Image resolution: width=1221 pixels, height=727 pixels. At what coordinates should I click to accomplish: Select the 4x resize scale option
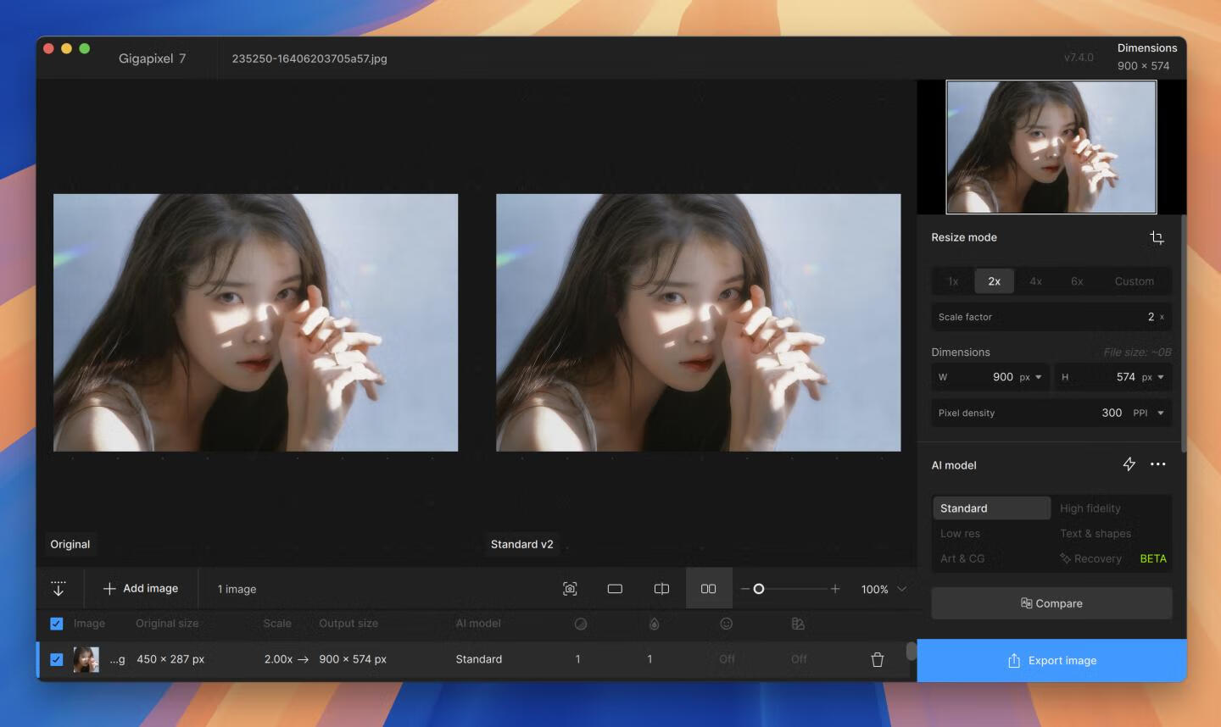click(1035, 280)
